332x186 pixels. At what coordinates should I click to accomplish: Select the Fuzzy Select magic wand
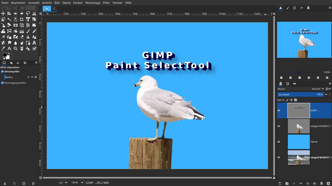pos(9,19)
